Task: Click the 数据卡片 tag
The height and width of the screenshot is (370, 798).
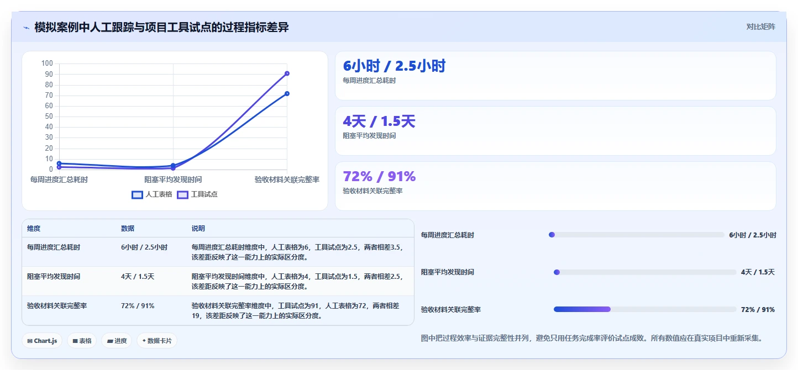Action: pyautogui.click(x=157, y=341)
